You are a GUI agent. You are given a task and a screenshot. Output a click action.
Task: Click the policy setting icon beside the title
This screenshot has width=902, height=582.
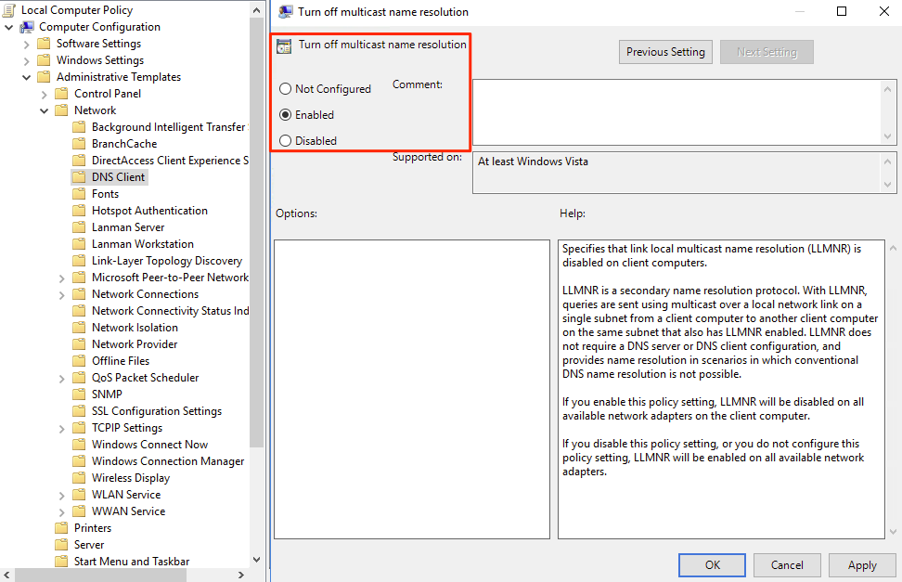(x=284, y=45)
